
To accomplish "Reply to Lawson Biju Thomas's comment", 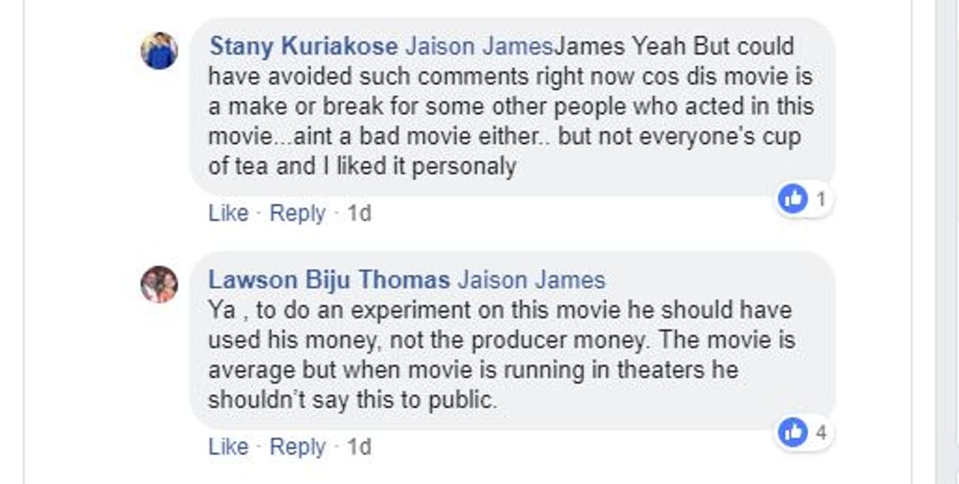I will pos(297,447).
